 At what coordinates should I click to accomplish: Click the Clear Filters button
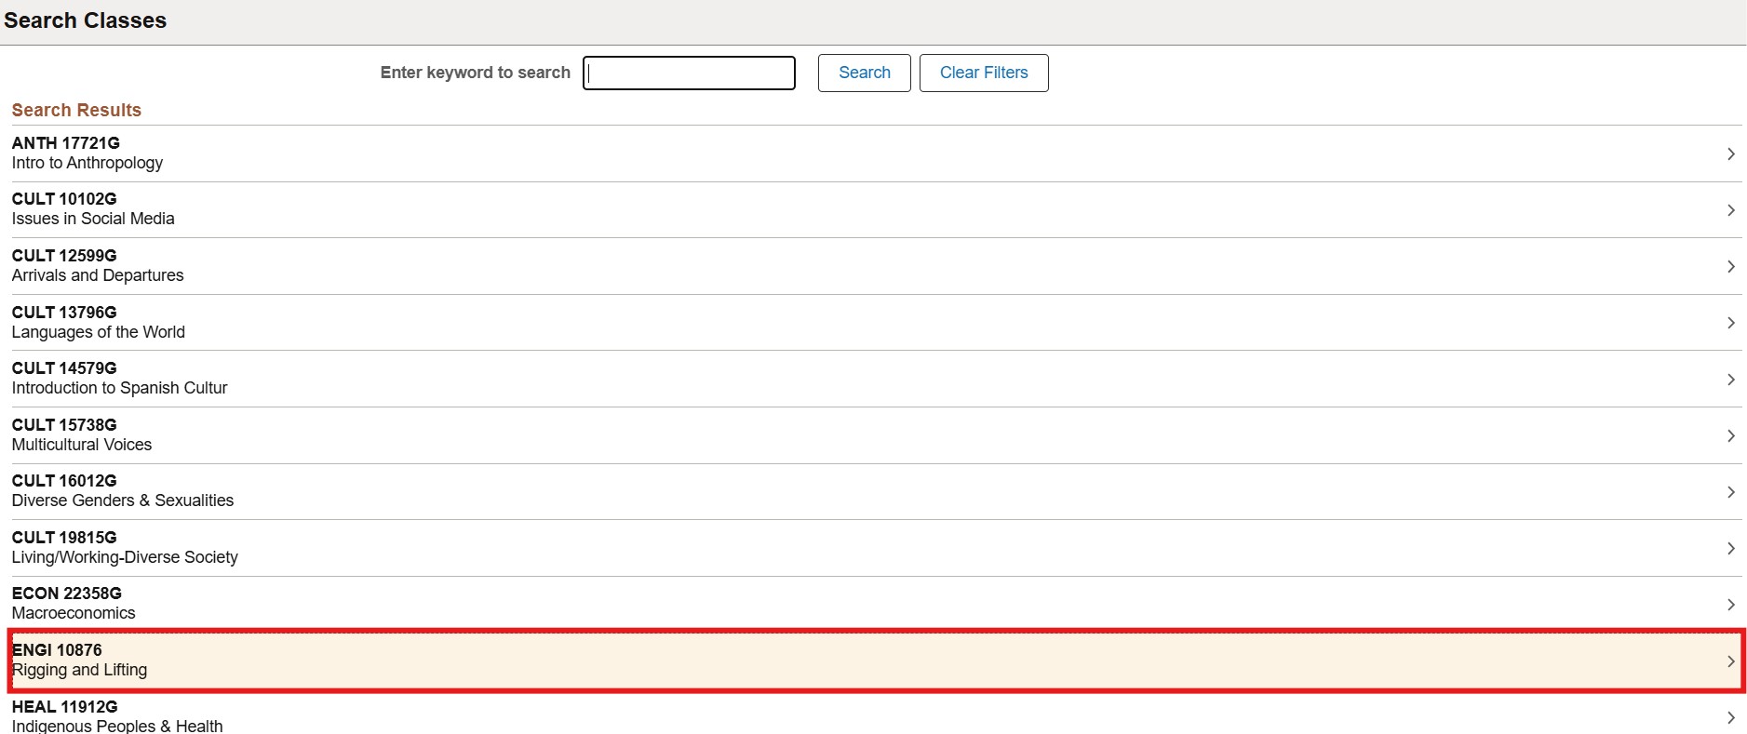[983, 73]
